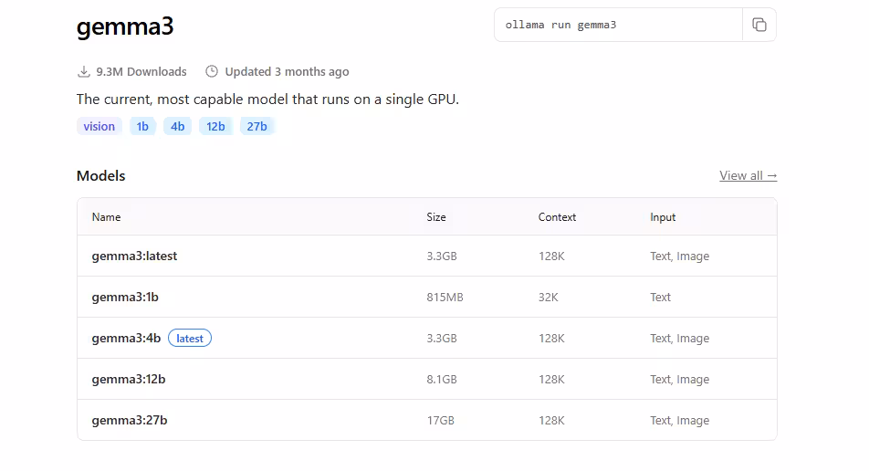This screenshot has height=471, width=869.
Task: Open the gemma3:27b model
Action: tap(130, 420)
